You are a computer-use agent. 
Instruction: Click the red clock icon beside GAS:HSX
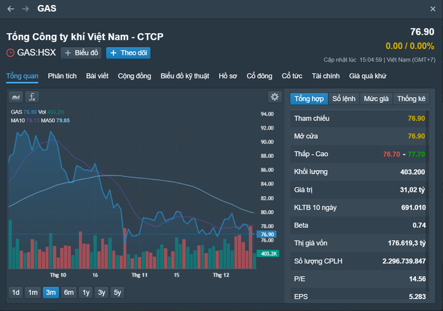click(x=10, y=53)
